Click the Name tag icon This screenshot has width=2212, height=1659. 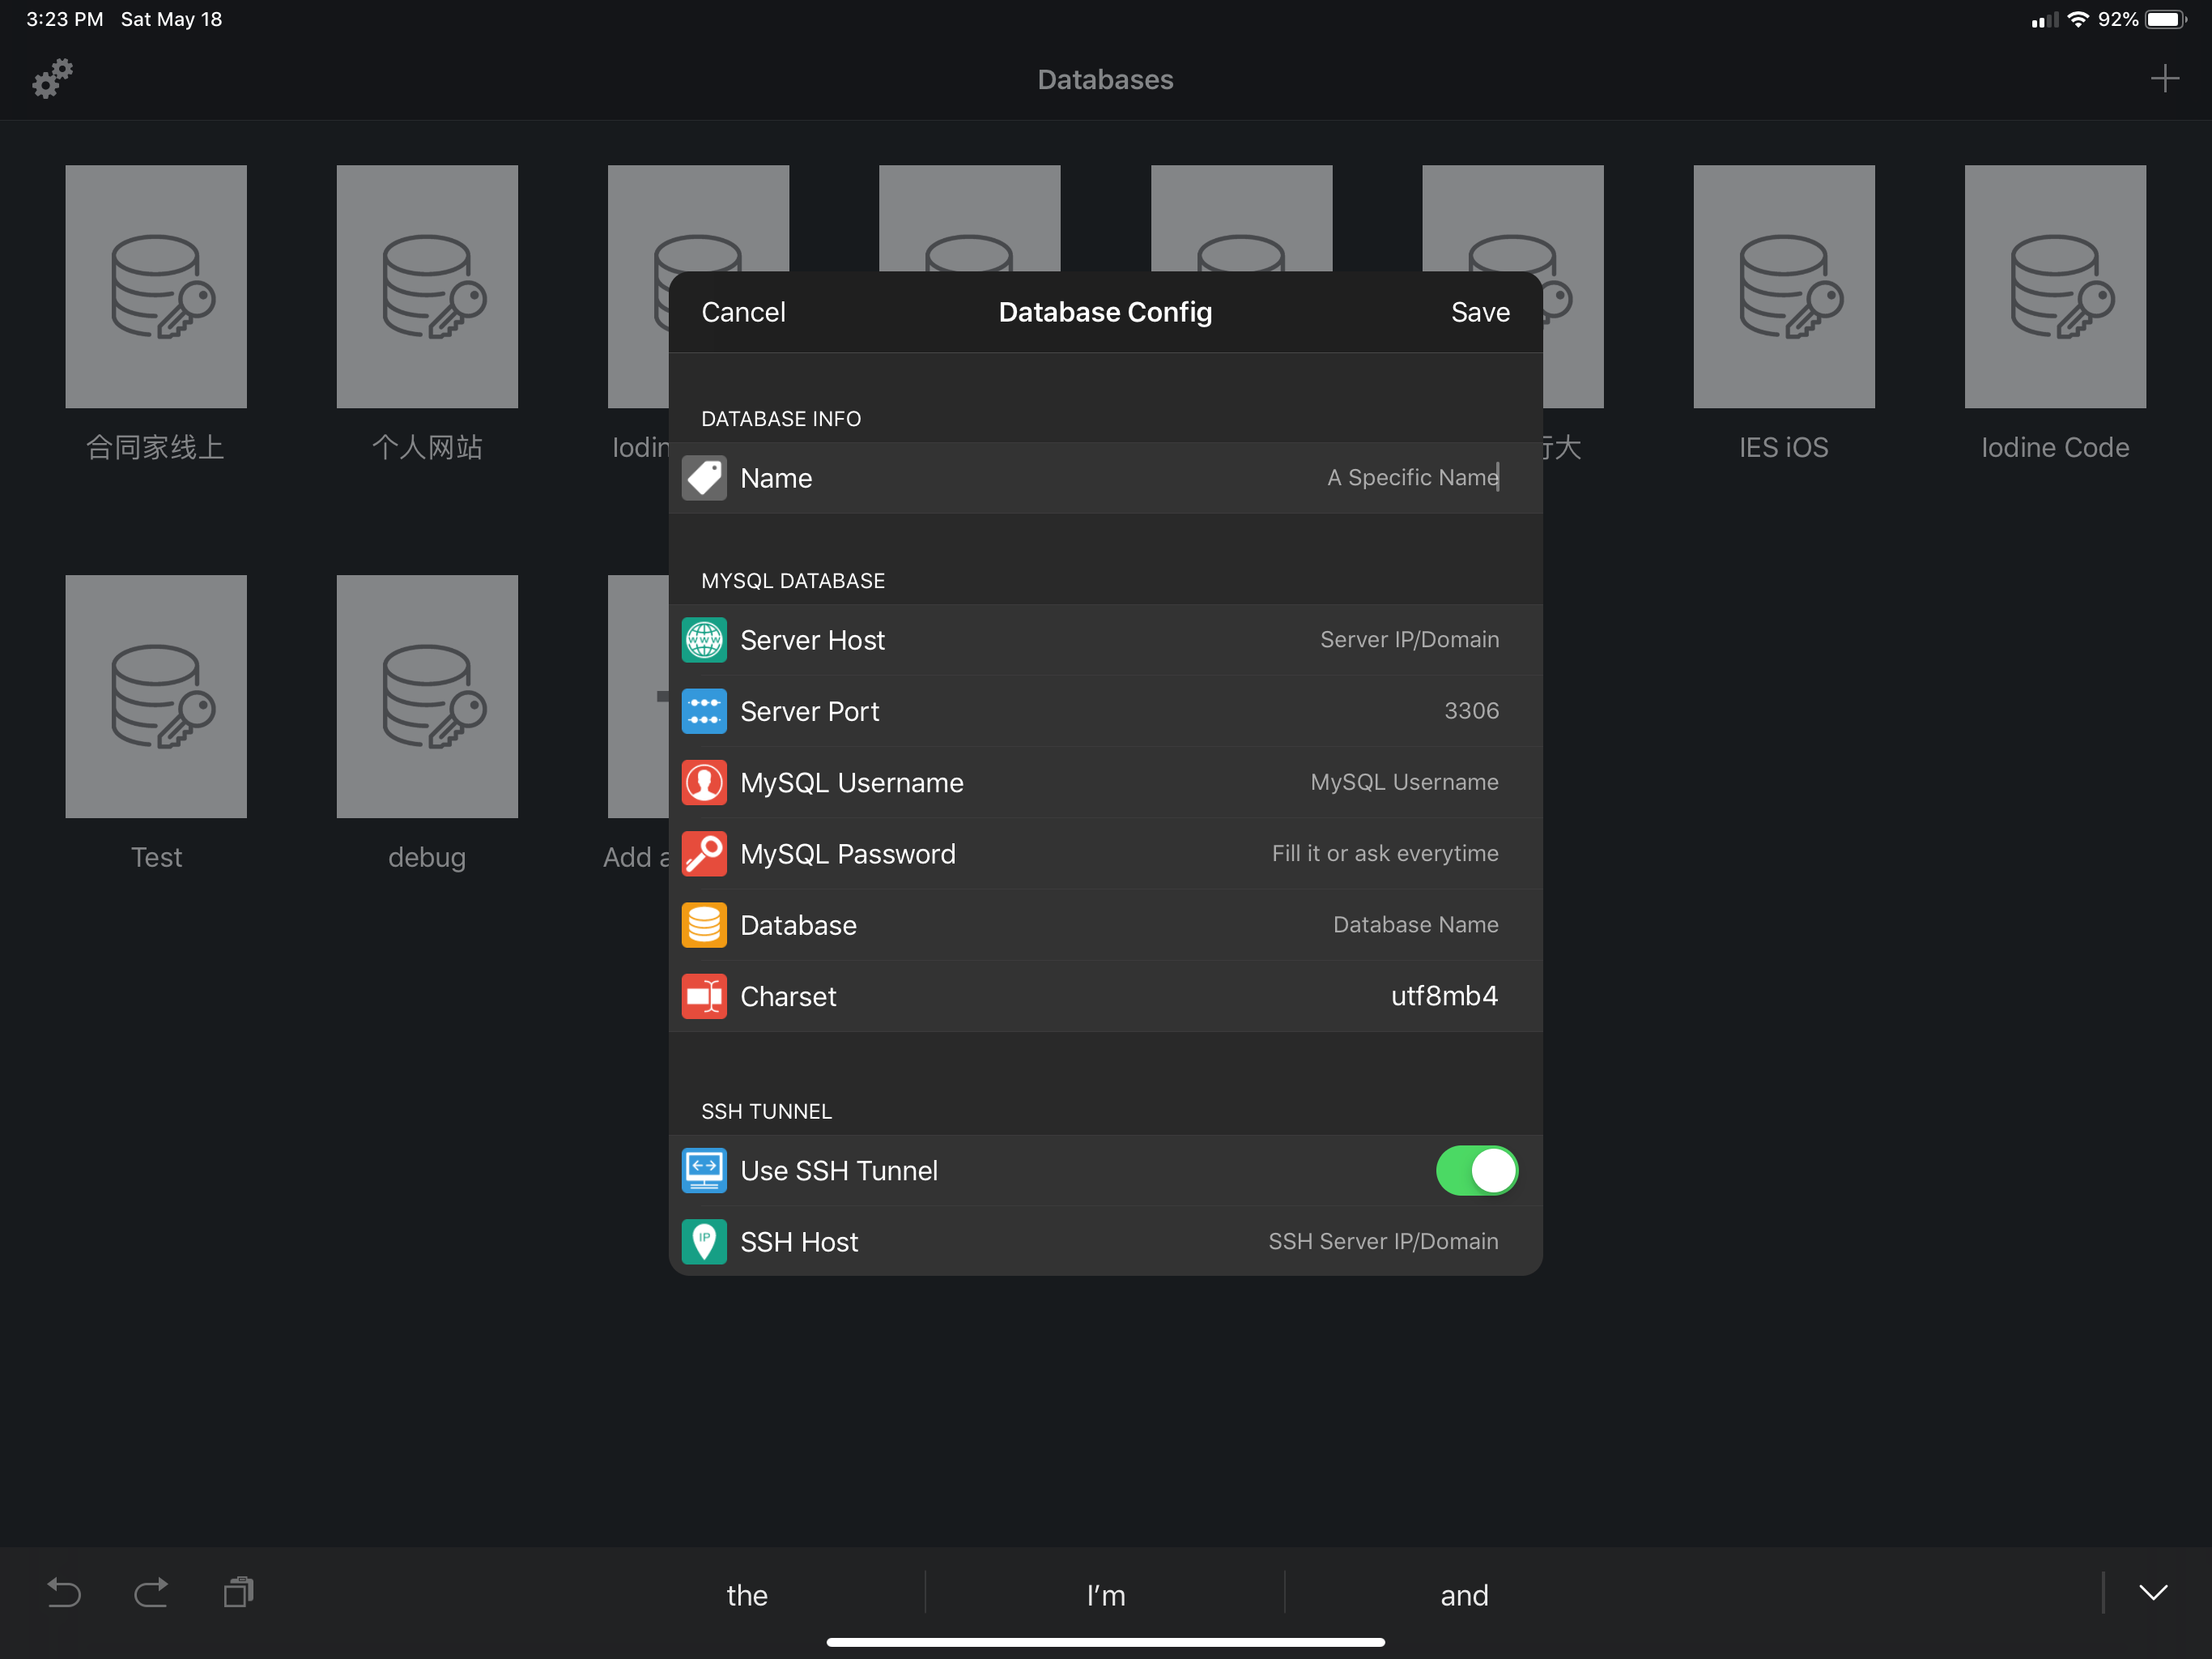(x=704, y=478)
